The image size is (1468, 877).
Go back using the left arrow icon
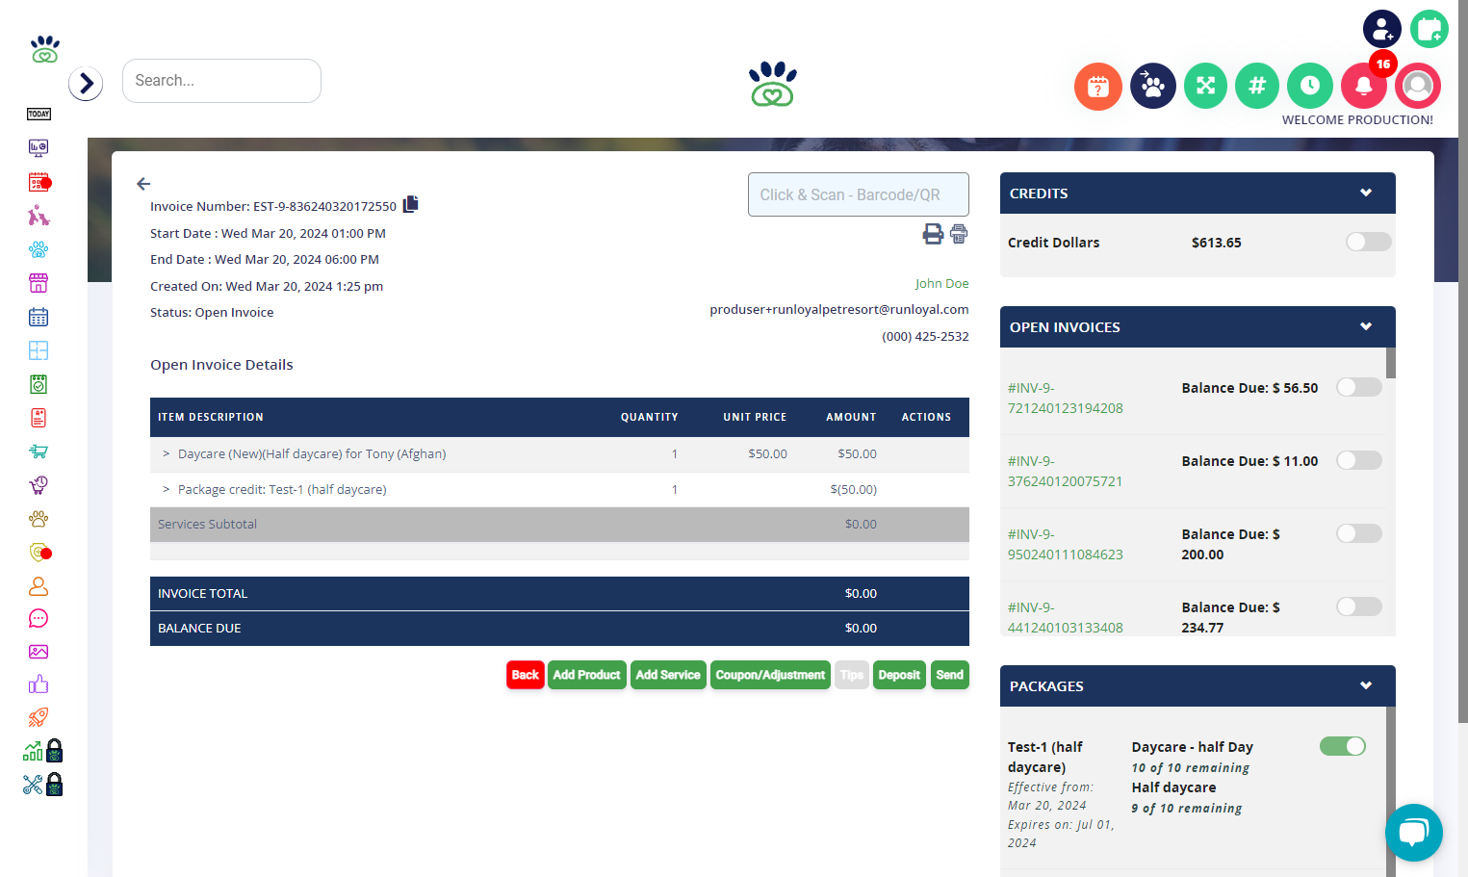[143, 183]
